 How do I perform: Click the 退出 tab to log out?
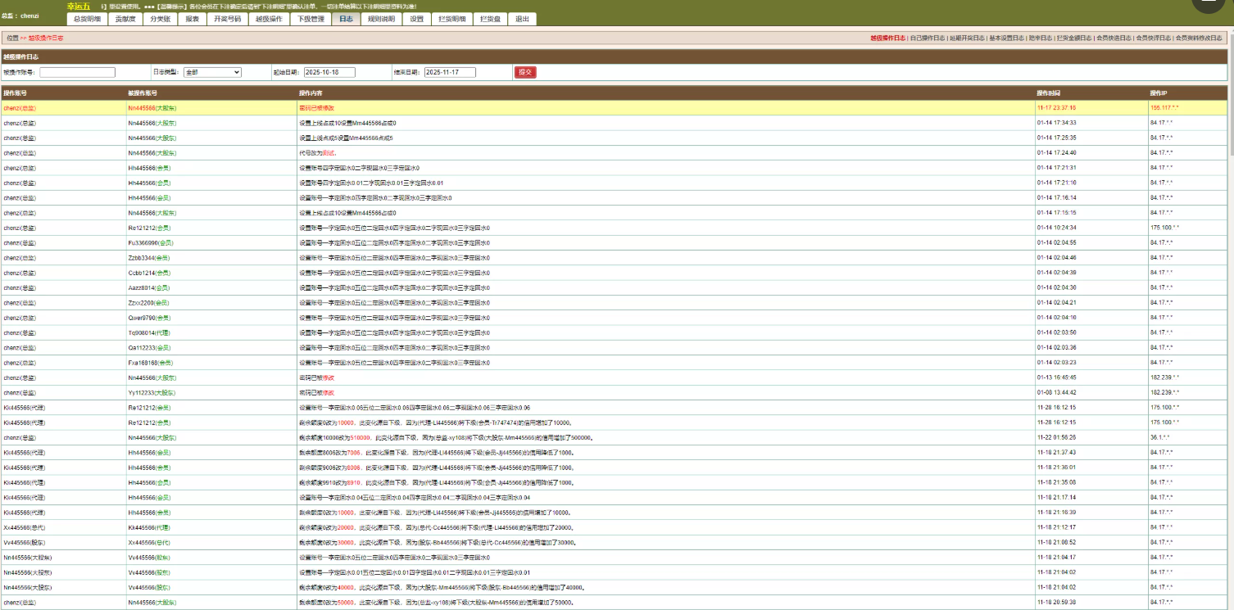coord(522,19)
